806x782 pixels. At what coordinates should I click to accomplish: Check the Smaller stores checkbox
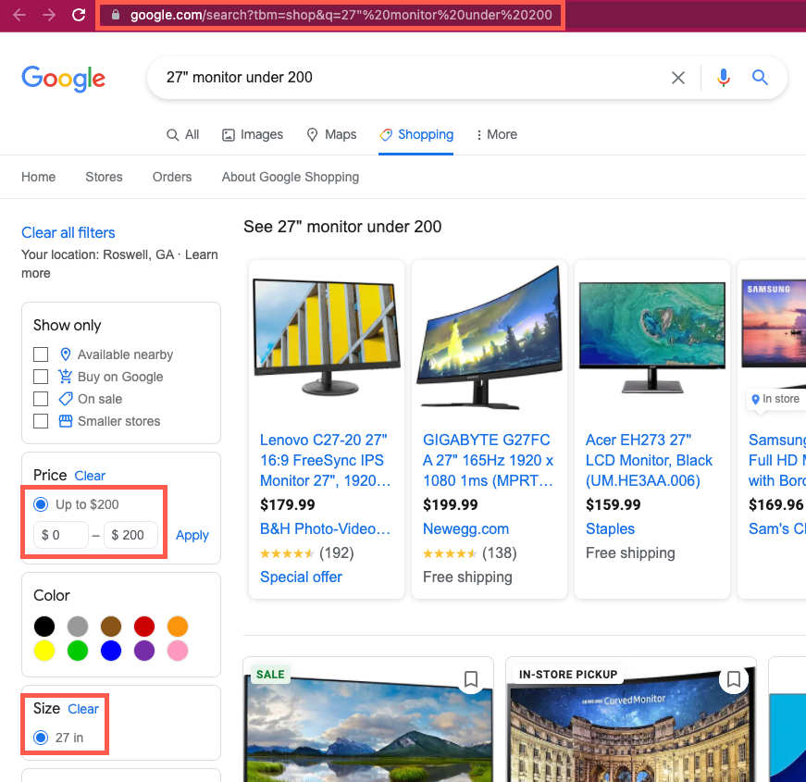(x=41, y=421)
